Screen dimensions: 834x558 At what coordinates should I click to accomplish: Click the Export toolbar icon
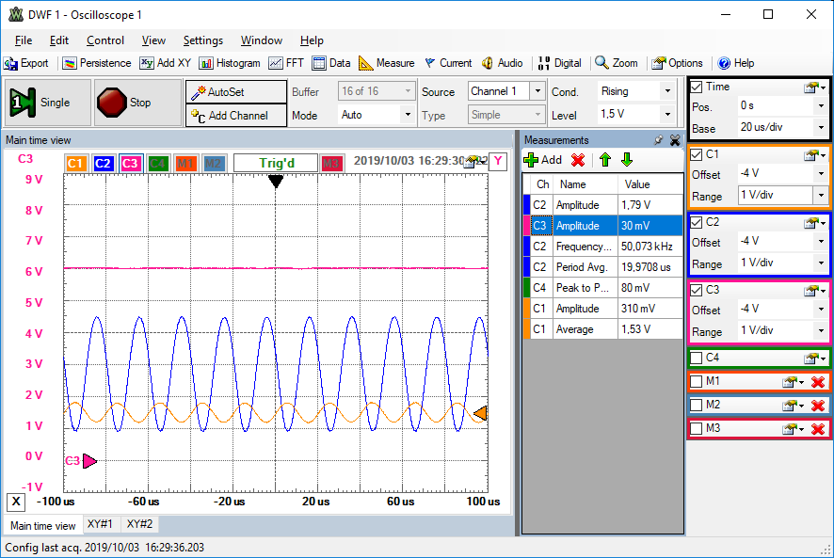26,63
